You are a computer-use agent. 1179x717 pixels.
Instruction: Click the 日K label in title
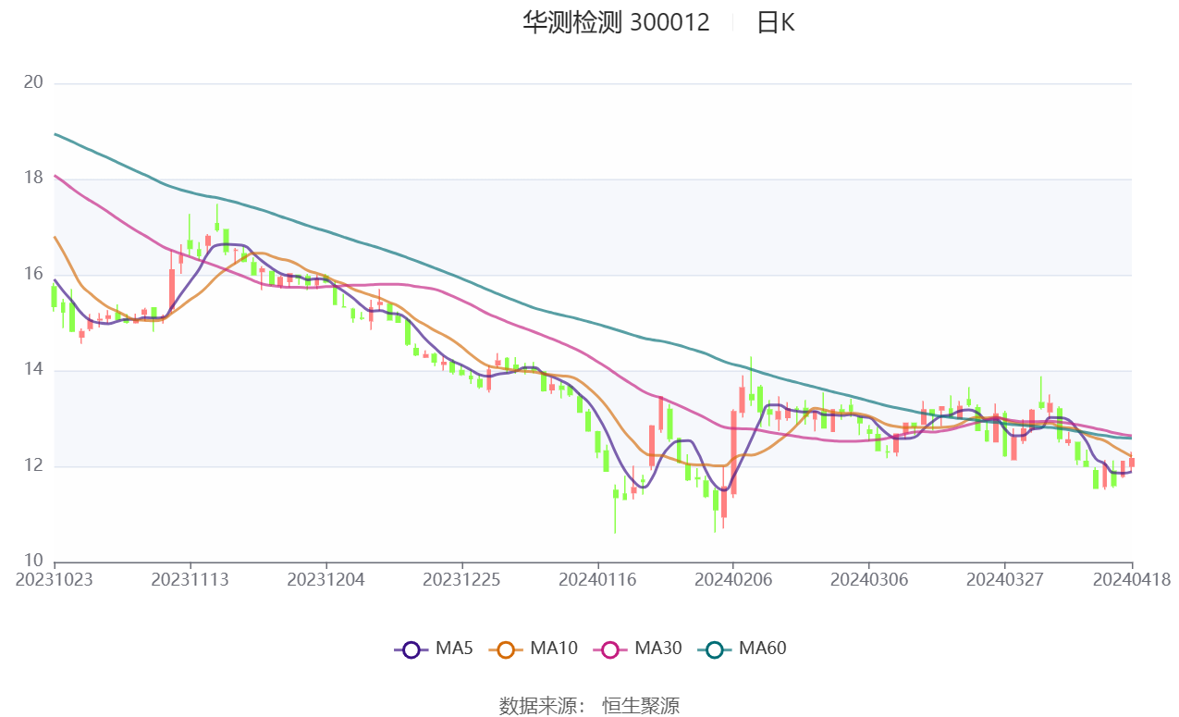[775, 22]
